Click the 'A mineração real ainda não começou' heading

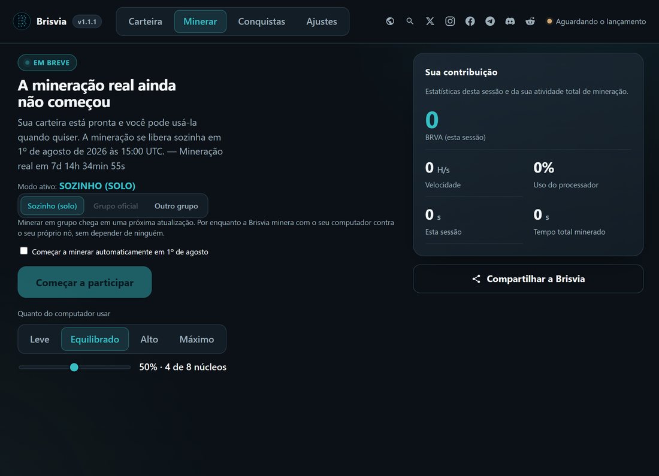coord(96,93)
